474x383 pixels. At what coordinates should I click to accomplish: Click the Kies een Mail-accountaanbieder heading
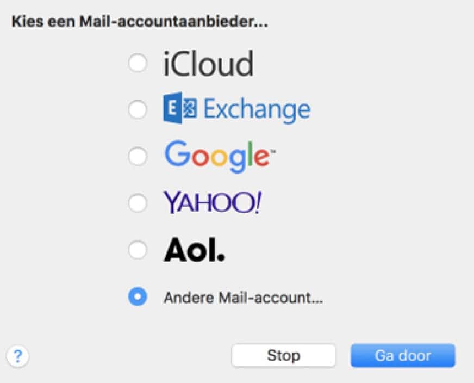tap(140, 22)
